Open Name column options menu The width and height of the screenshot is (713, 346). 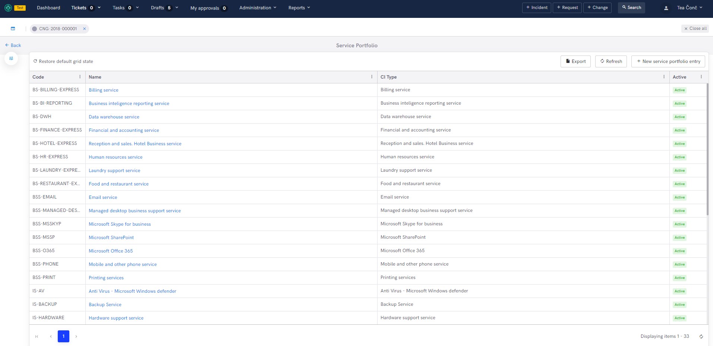(x=372, y=77)
